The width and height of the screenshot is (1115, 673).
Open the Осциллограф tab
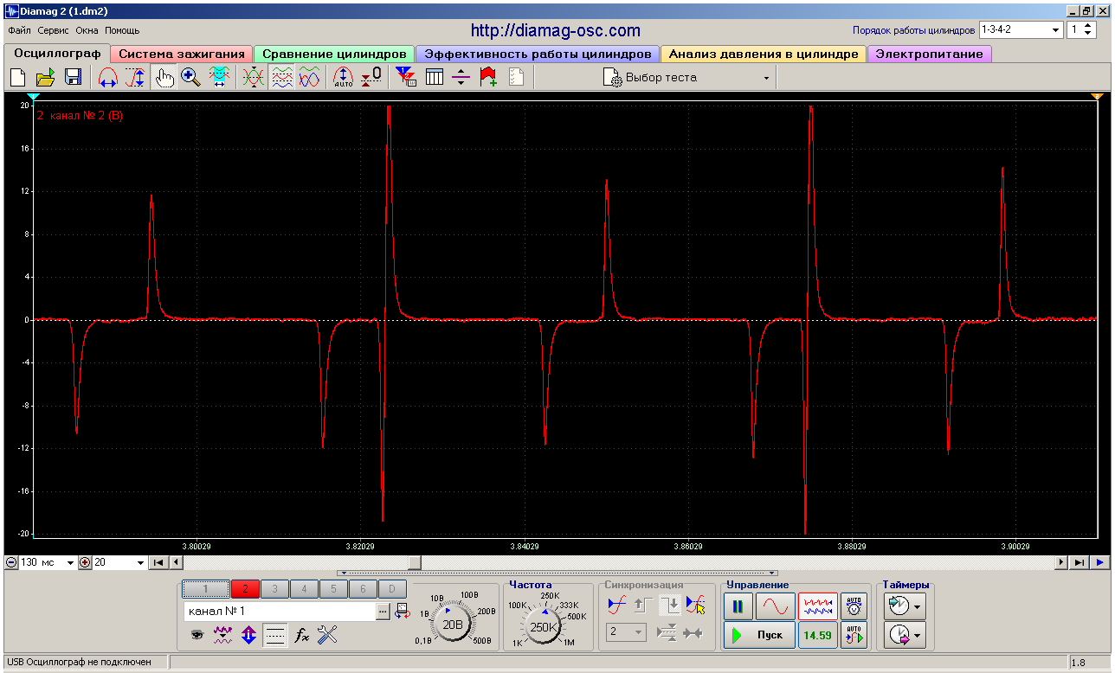pyautogui.click(x=57, y=54)
